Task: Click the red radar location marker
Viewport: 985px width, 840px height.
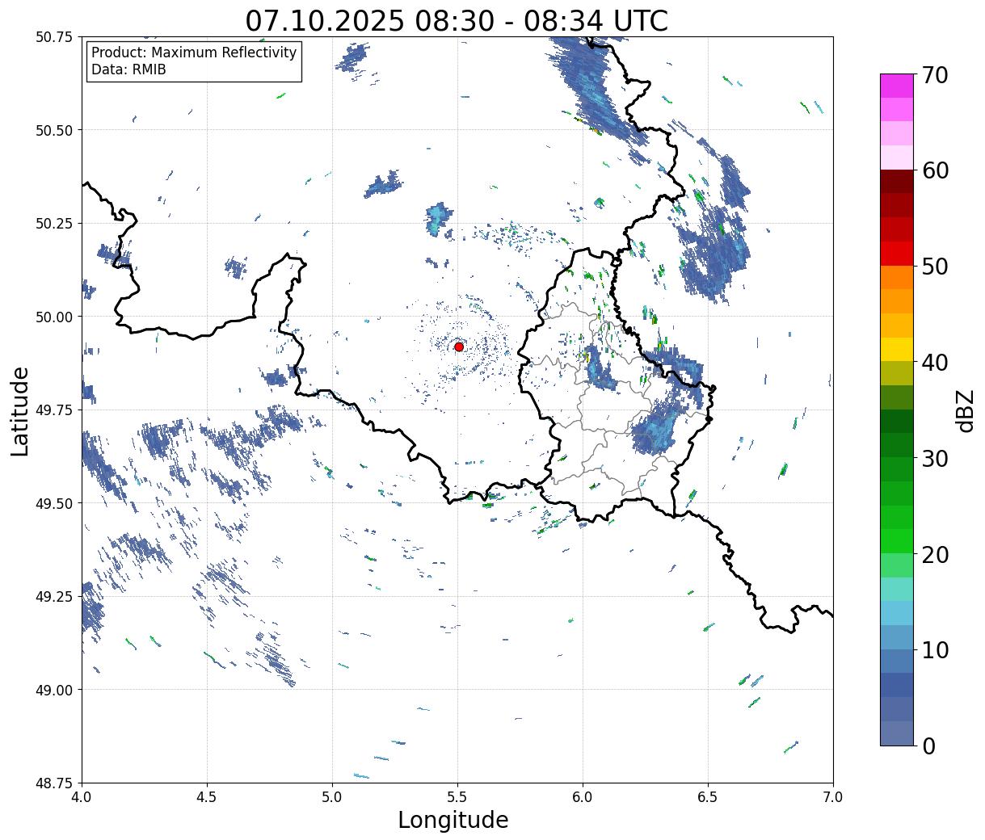Action: (459, 346)
